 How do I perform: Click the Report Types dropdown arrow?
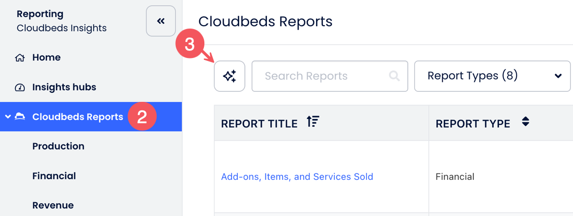[x=558, y=76]
